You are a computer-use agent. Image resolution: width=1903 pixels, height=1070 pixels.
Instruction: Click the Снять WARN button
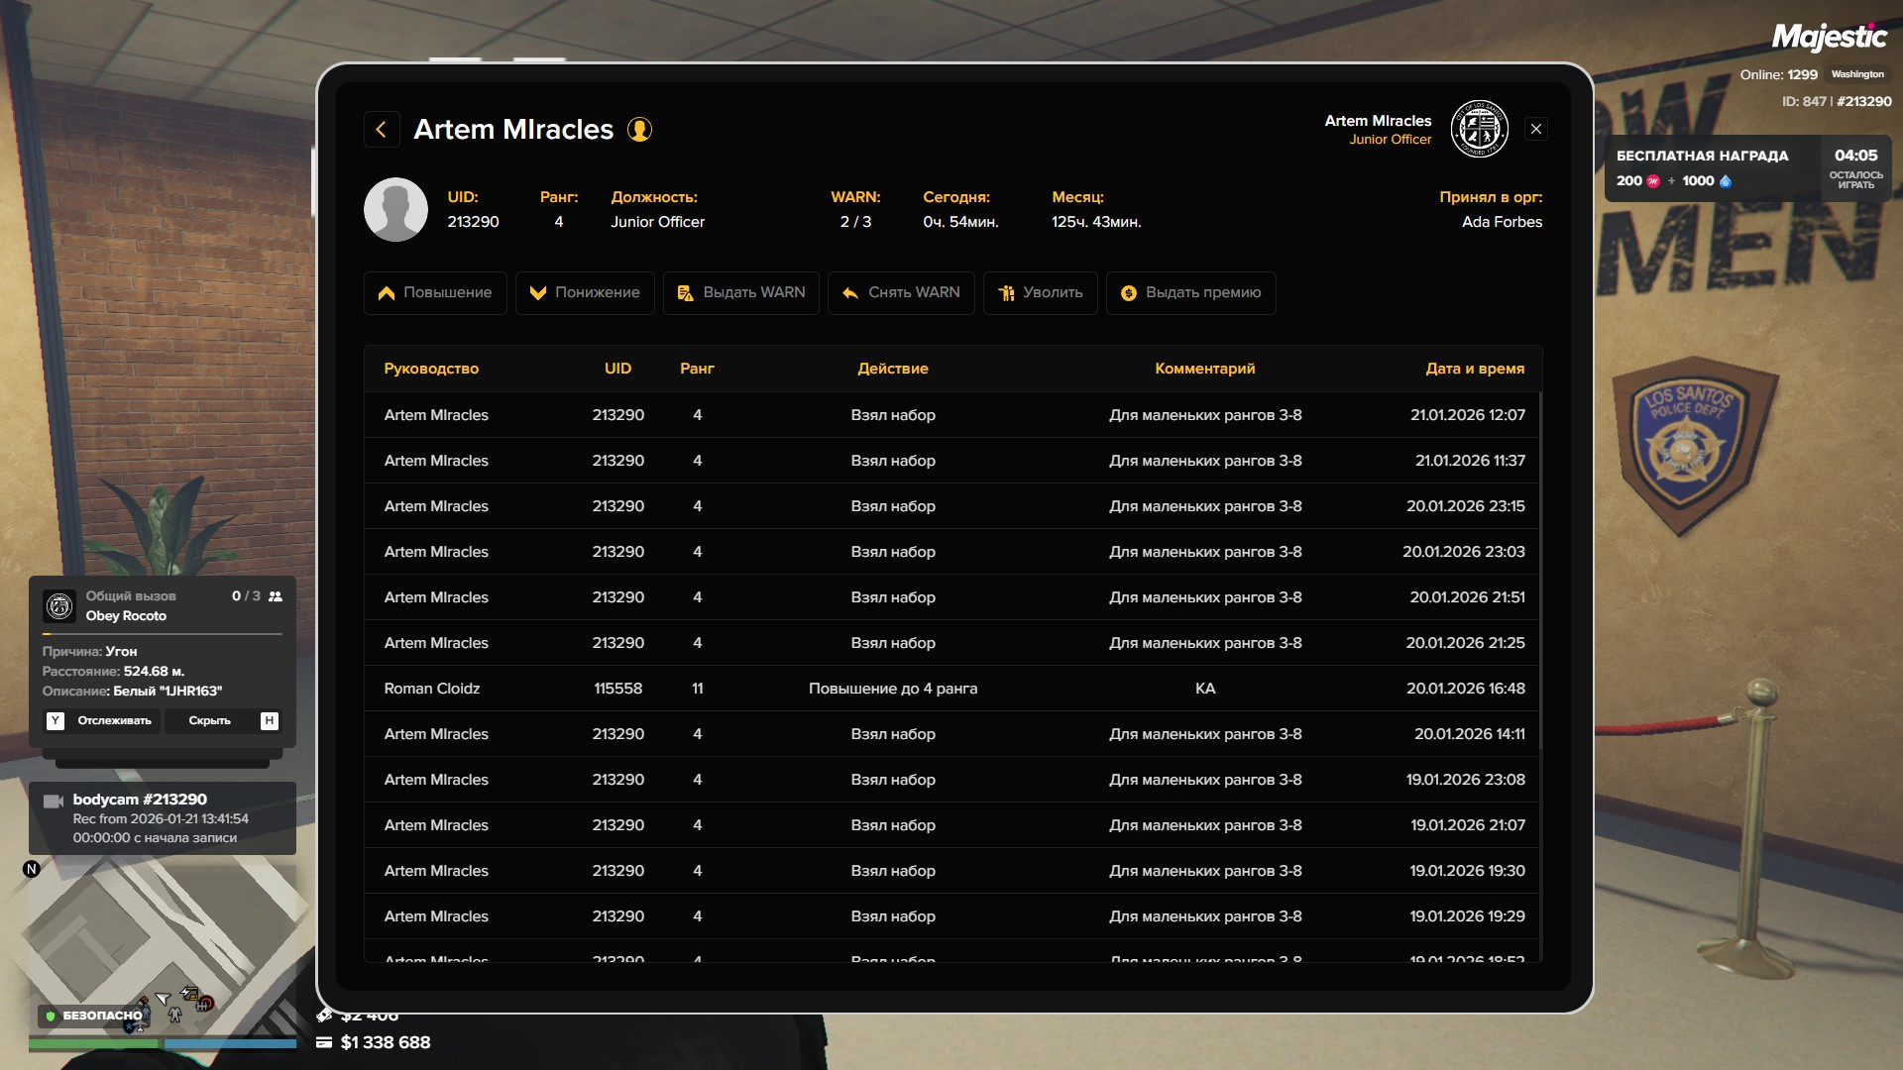900,293
